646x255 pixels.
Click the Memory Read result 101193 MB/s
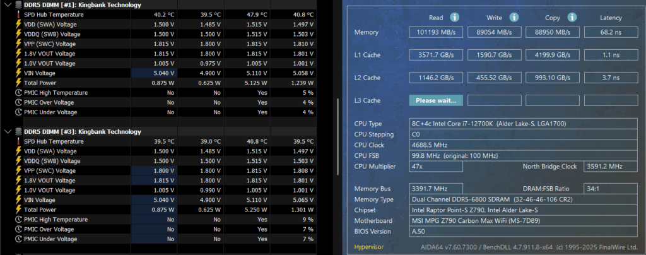pos(436,32)
